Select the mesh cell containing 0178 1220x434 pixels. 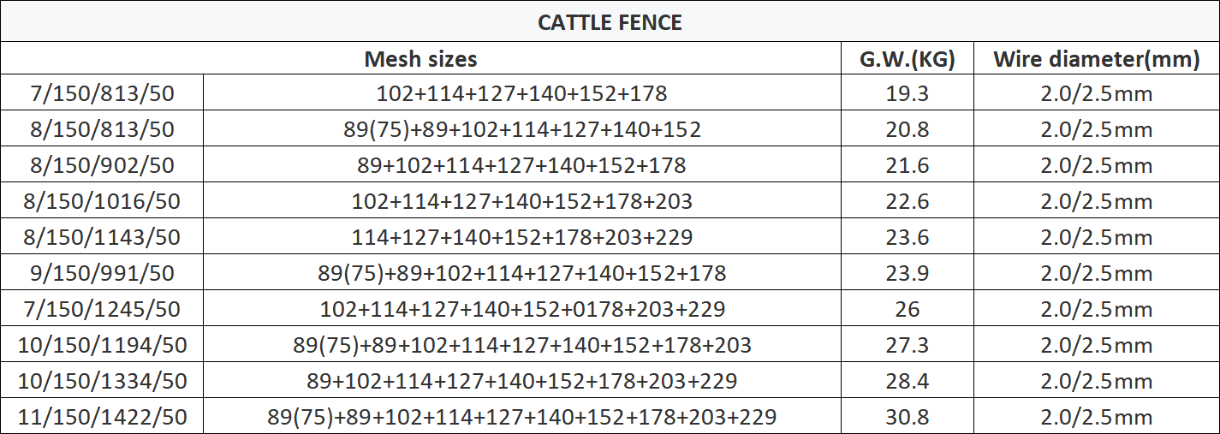(522, 308)
